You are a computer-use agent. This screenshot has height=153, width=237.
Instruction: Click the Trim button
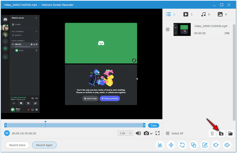tap(153, 125)
